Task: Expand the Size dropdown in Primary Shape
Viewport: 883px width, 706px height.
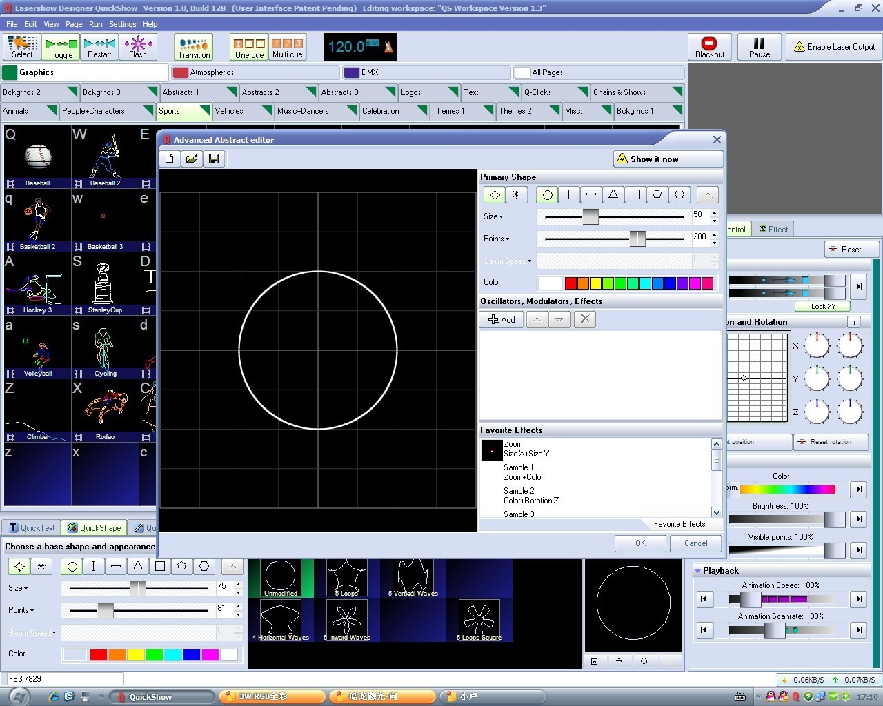Action: 493,216
